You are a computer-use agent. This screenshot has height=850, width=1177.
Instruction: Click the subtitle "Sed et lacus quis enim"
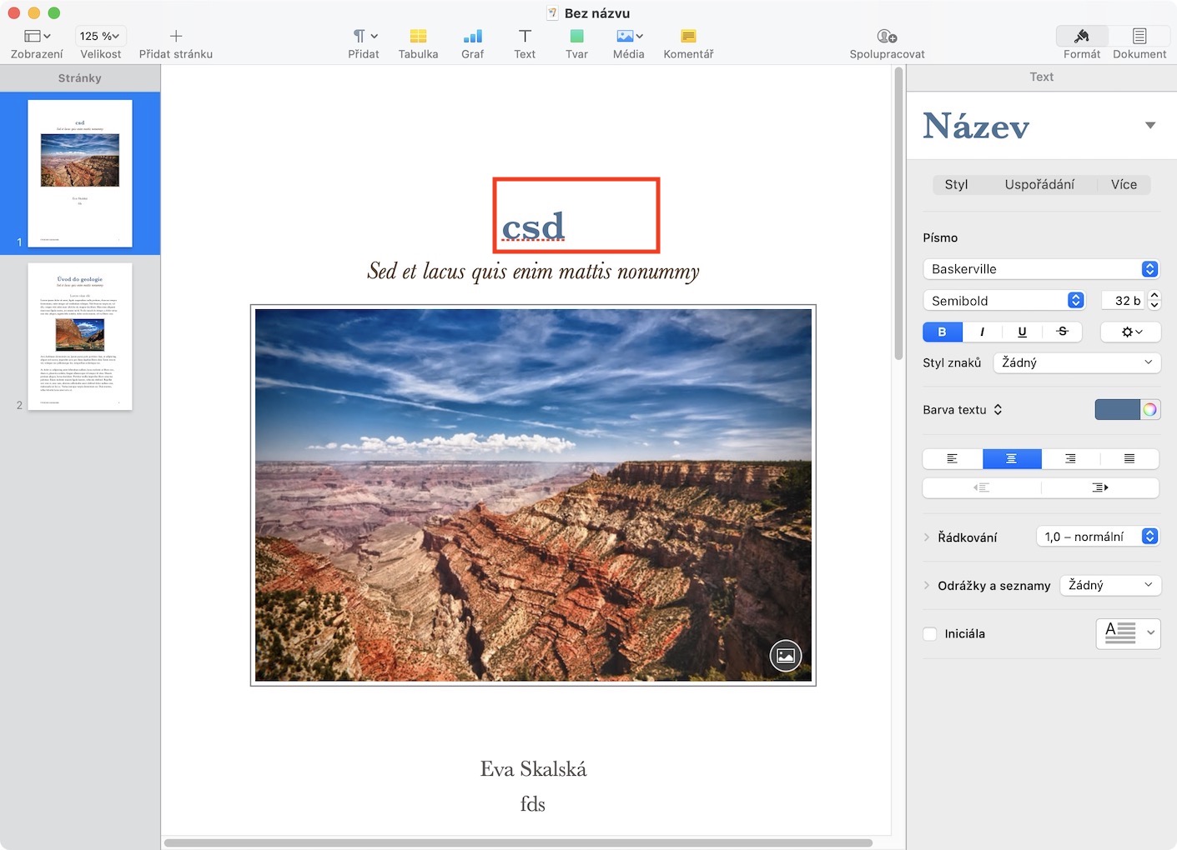pos(533,272)
